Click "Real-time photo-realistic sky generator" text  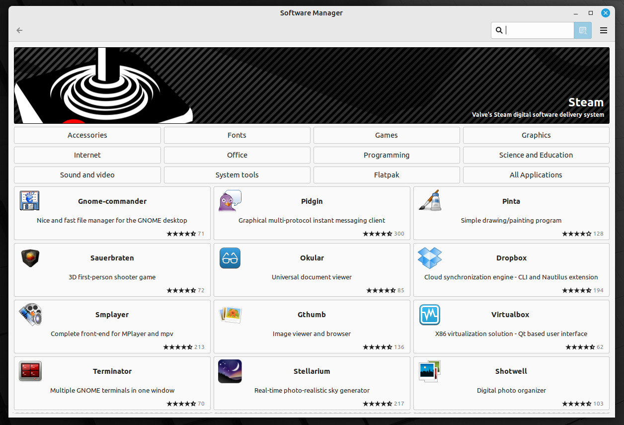312,390
